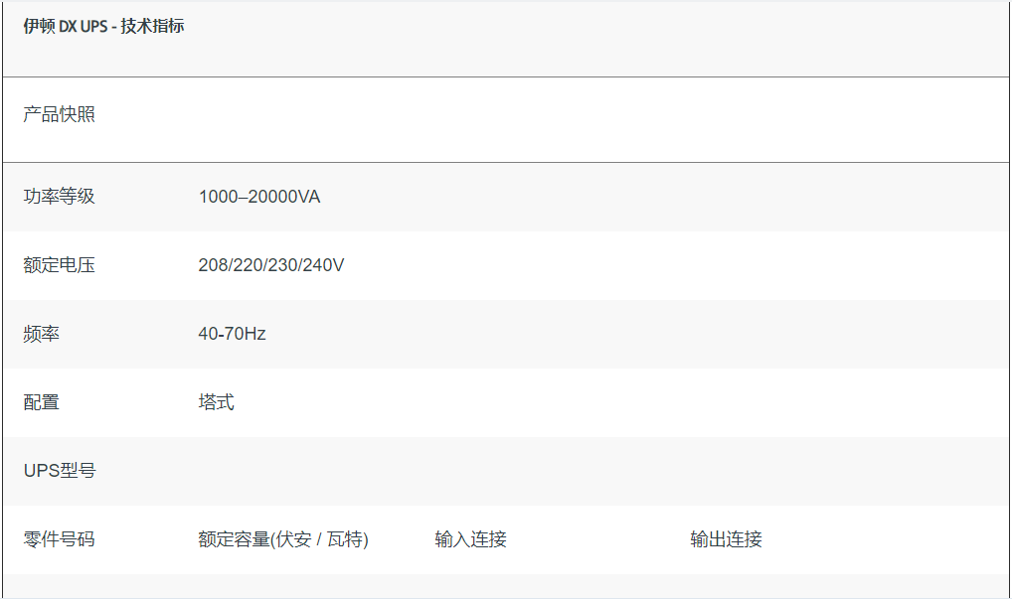Click the '输出连接' column header

(x=726, y=539)
